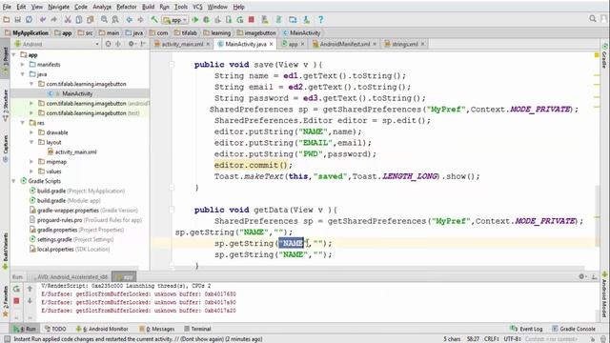The height and width of the screenshot is (343, 610).
Task: Click the Open project folder toolbar icon
Action: 7,19
